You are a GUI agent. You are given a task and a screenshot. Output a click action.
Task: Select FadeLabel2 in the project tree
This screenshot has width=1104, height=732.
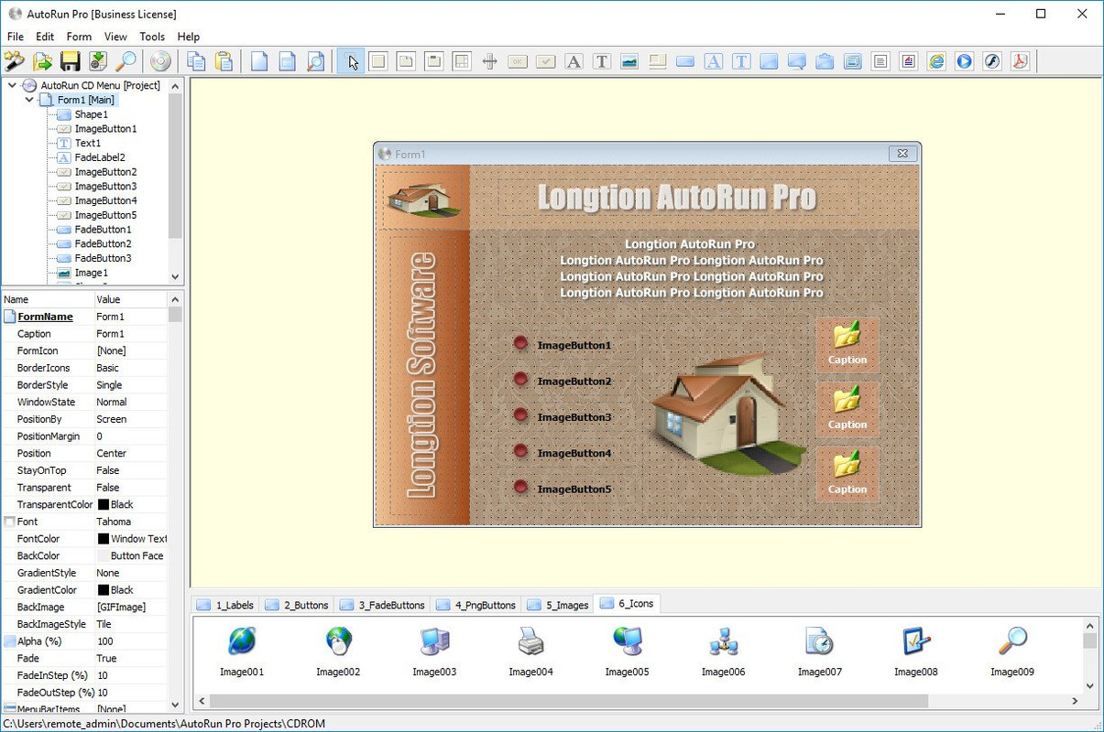click(x=100, y=157)
